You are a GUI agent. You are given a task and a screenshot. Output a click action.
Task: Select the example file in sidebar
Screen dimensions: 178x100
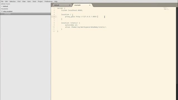click(8, 14)
